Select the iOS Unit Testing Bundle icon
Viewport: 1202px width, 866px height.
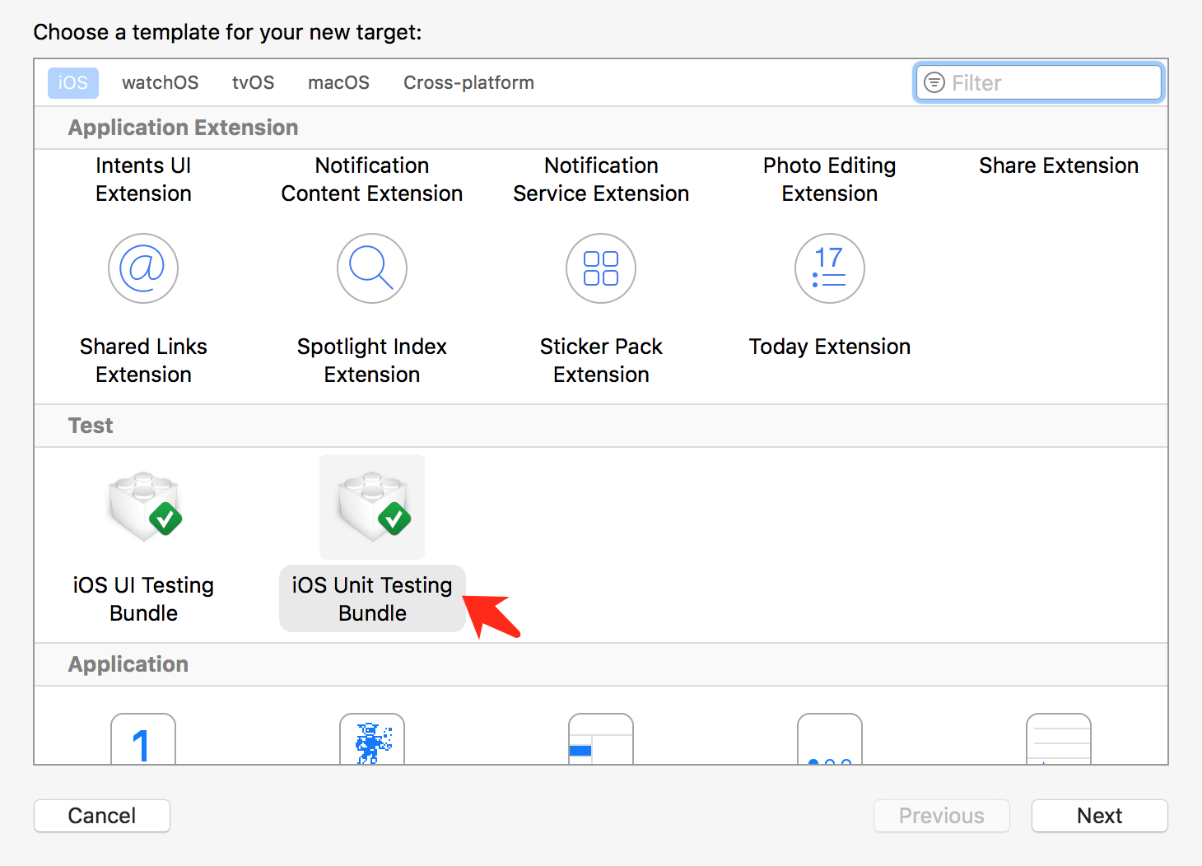point(373,507)
